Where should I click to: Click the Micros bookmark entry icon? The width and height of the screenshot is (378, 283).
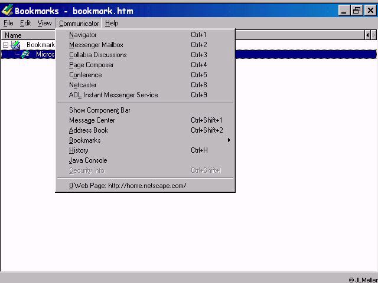point(25,54)
